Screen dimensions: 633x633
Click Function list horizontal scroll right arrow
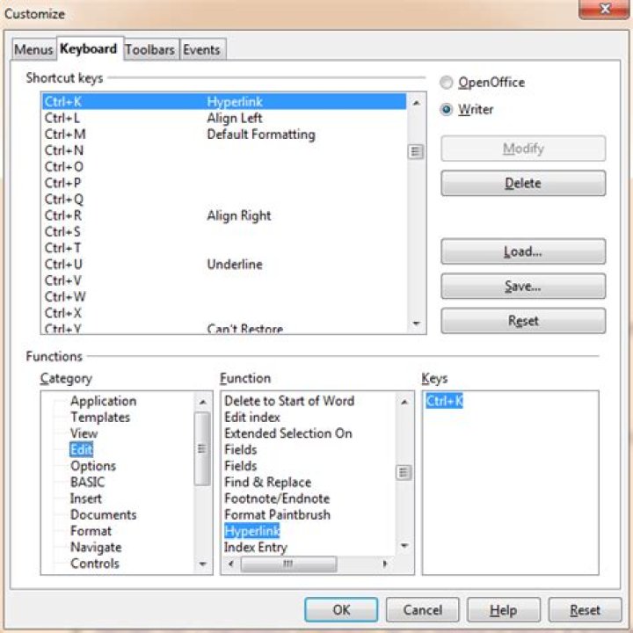pos(385,564)
